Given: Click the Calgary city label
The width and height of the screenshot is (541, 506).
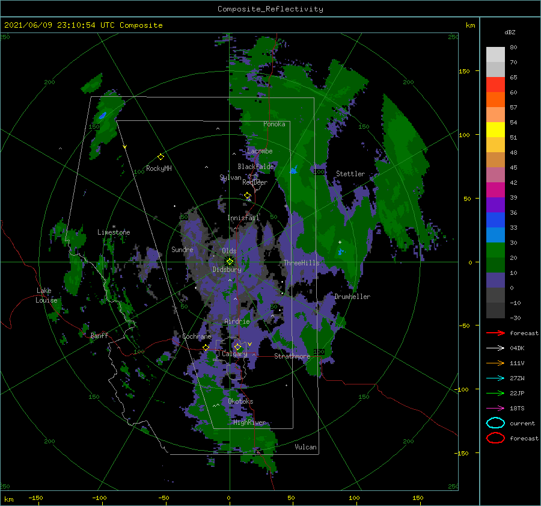Looking at the screenshot, I should (234, 354).
